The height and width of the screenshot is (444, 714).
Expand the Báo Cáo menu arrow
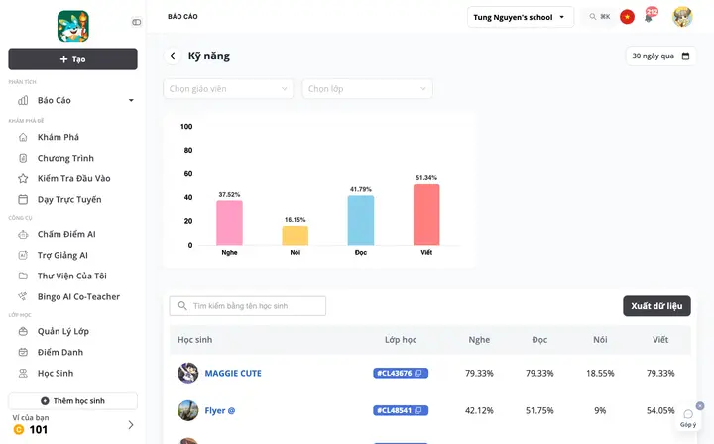[131, 100]
